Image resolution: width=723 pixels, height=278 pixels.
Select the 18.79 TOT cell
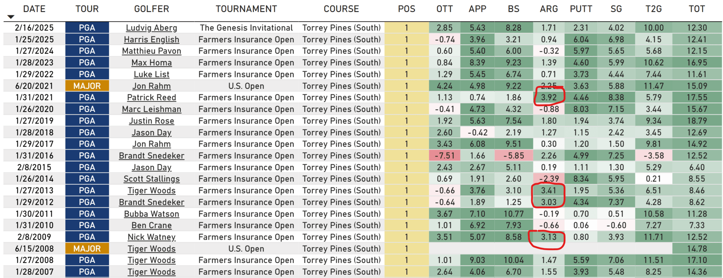pos(697,121)
